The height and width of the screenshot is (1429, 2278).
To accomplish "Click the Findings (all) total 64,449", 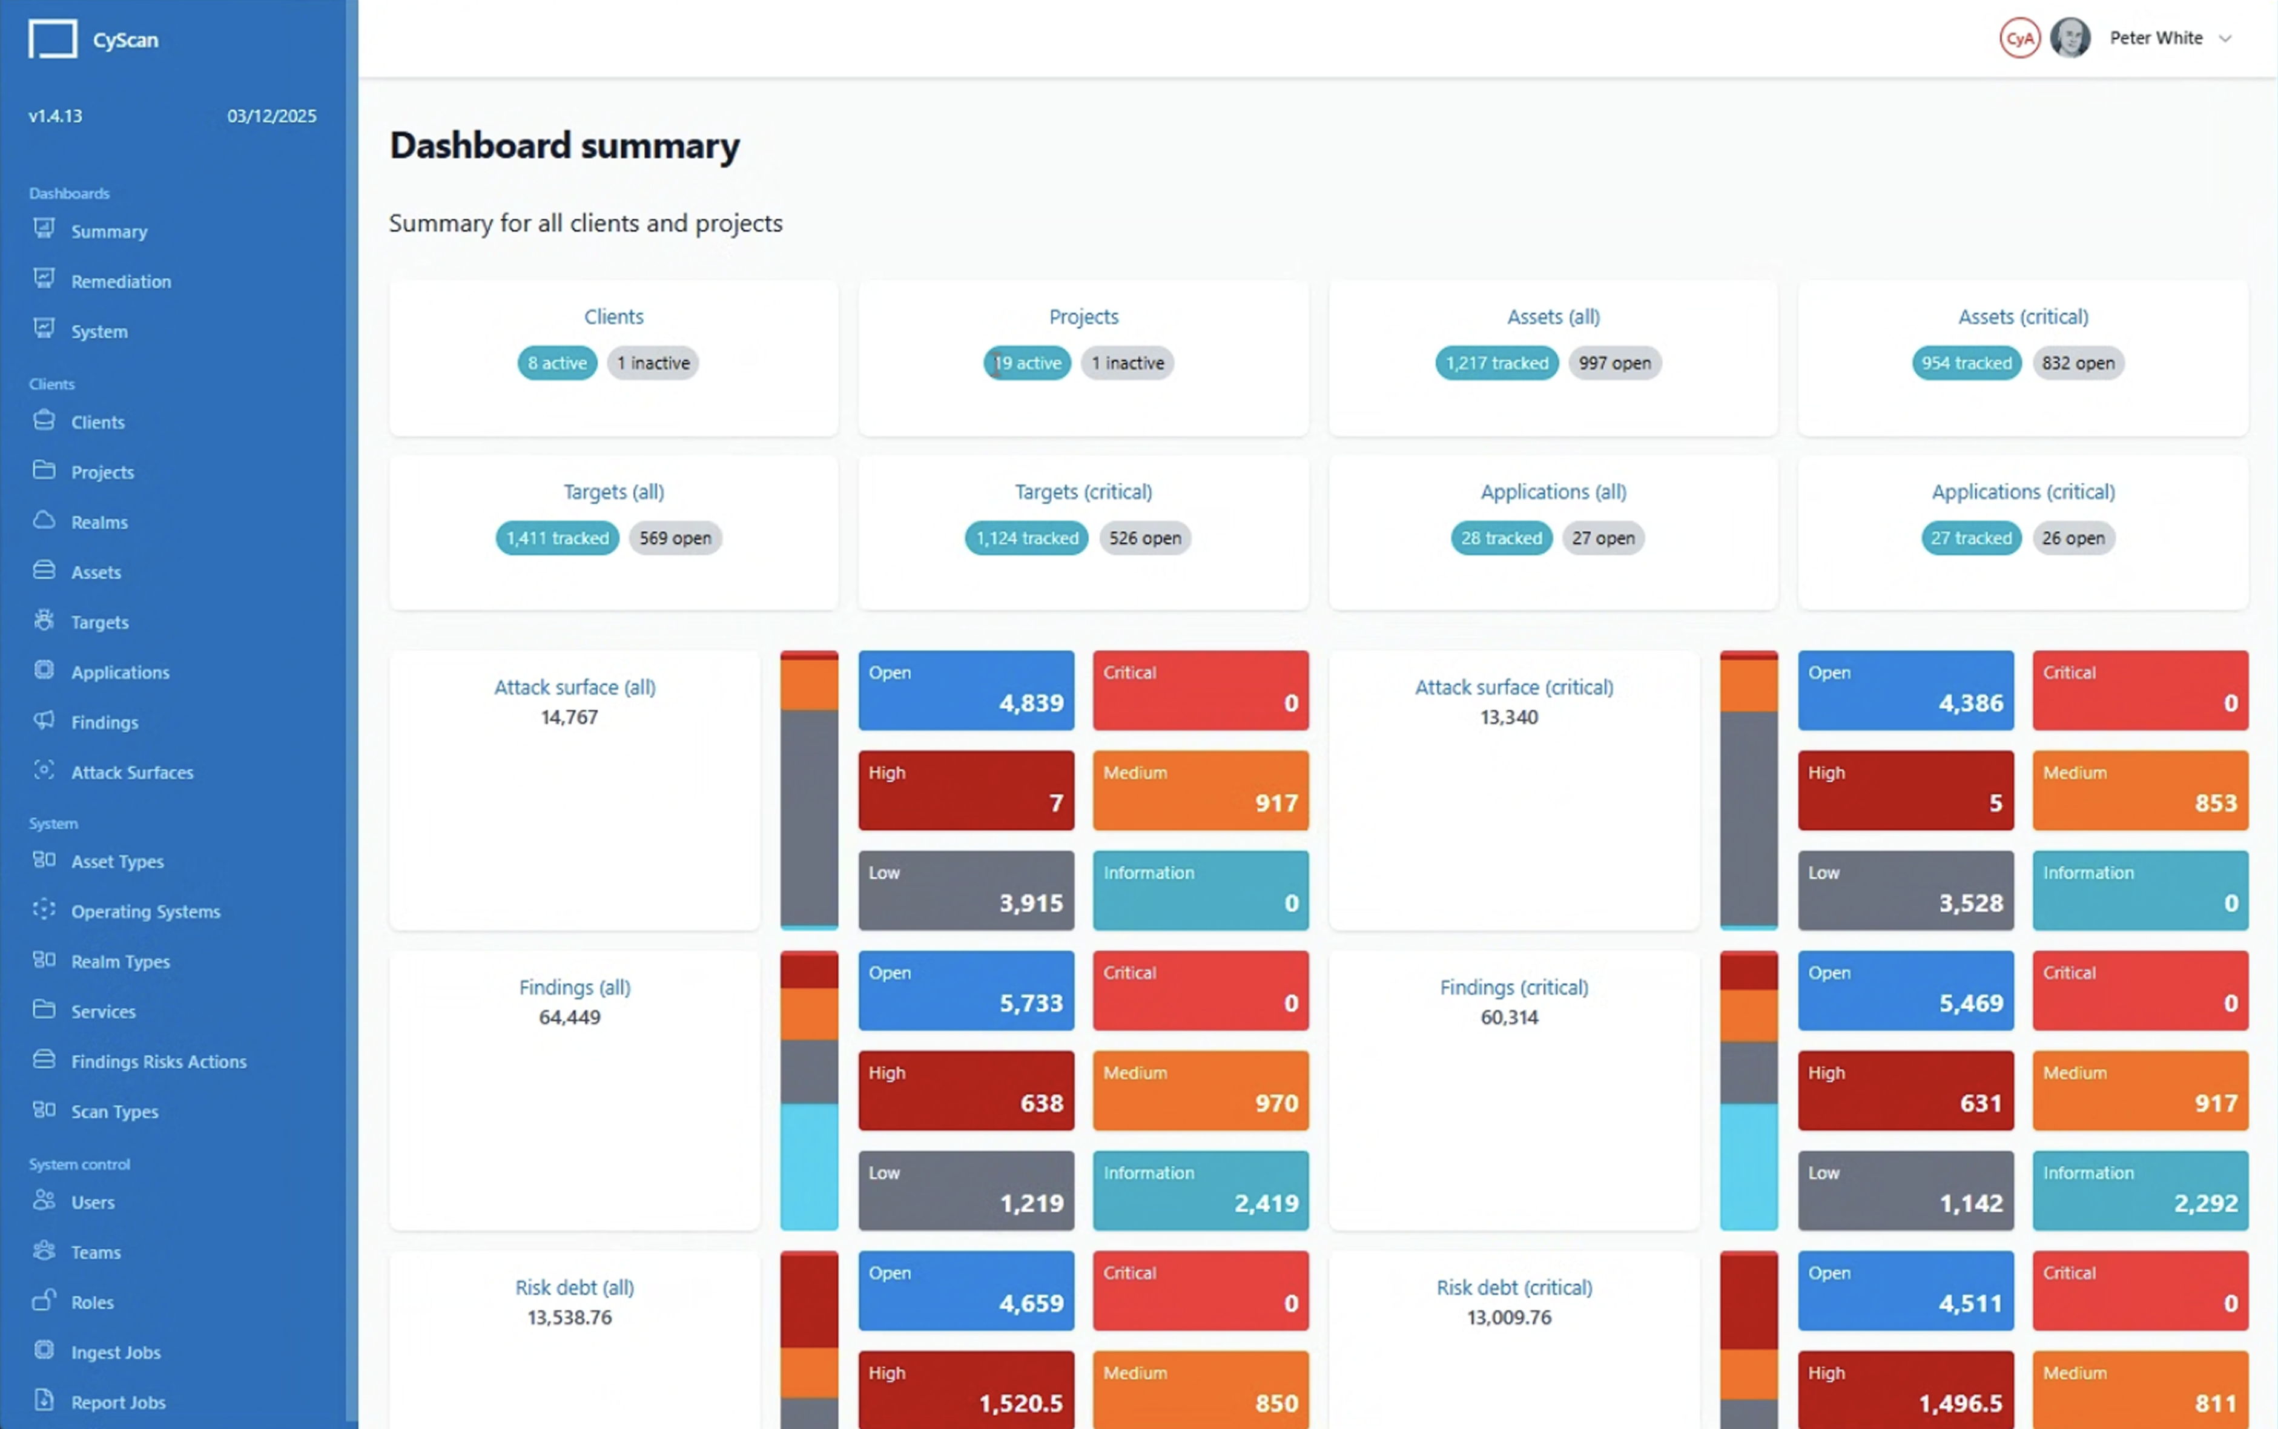I will [569, 1018].
